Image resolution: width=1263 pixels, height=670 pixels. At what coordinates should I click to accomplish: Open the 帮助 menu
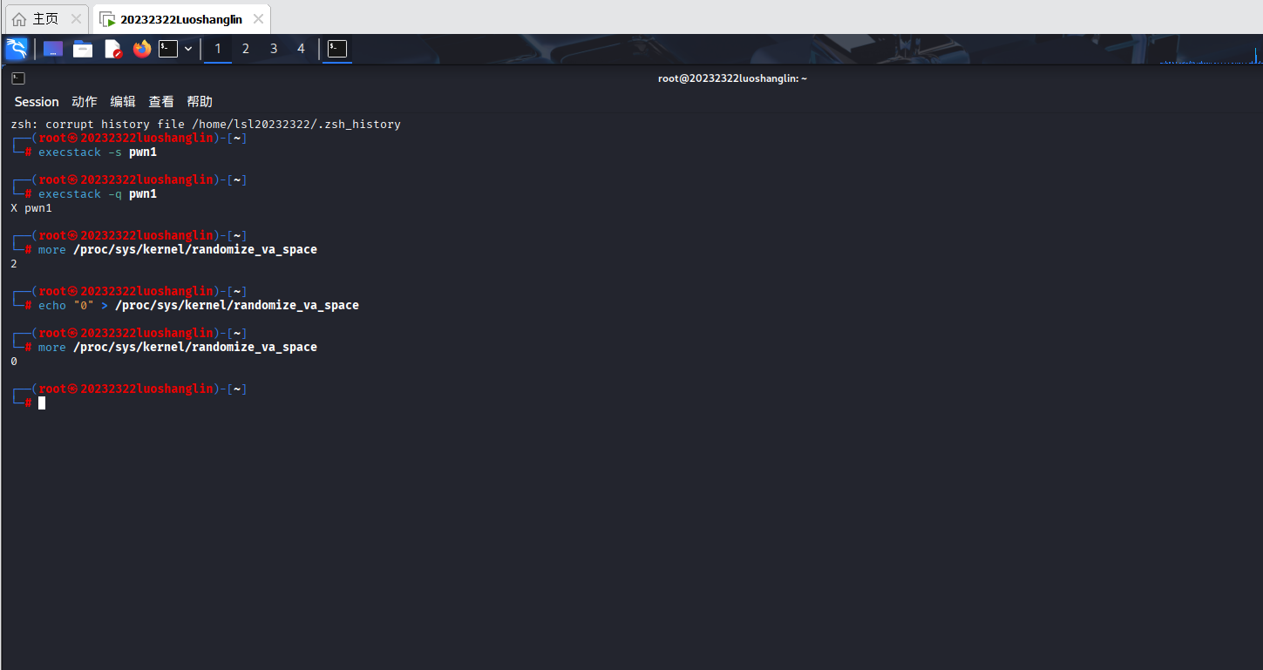click(200, 102)
